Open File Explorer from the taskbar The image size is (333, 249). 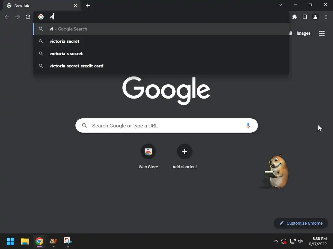[x=25, y=241]
